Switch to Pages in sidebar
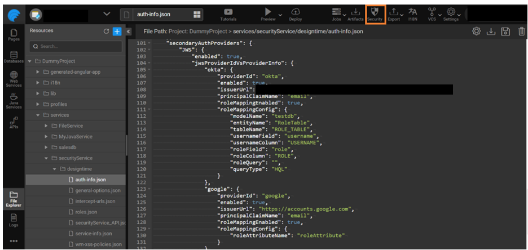 14,35
